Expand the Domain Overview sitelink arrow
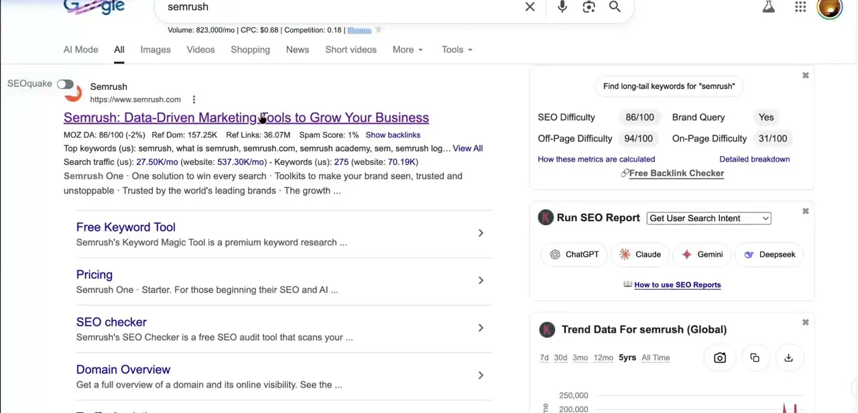 481,376
